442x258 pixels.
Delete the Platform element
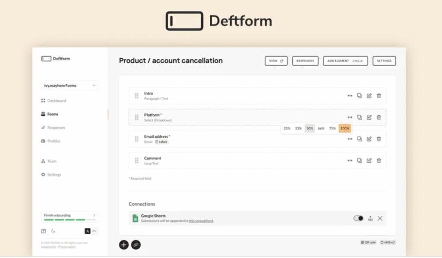click(379, 117)
